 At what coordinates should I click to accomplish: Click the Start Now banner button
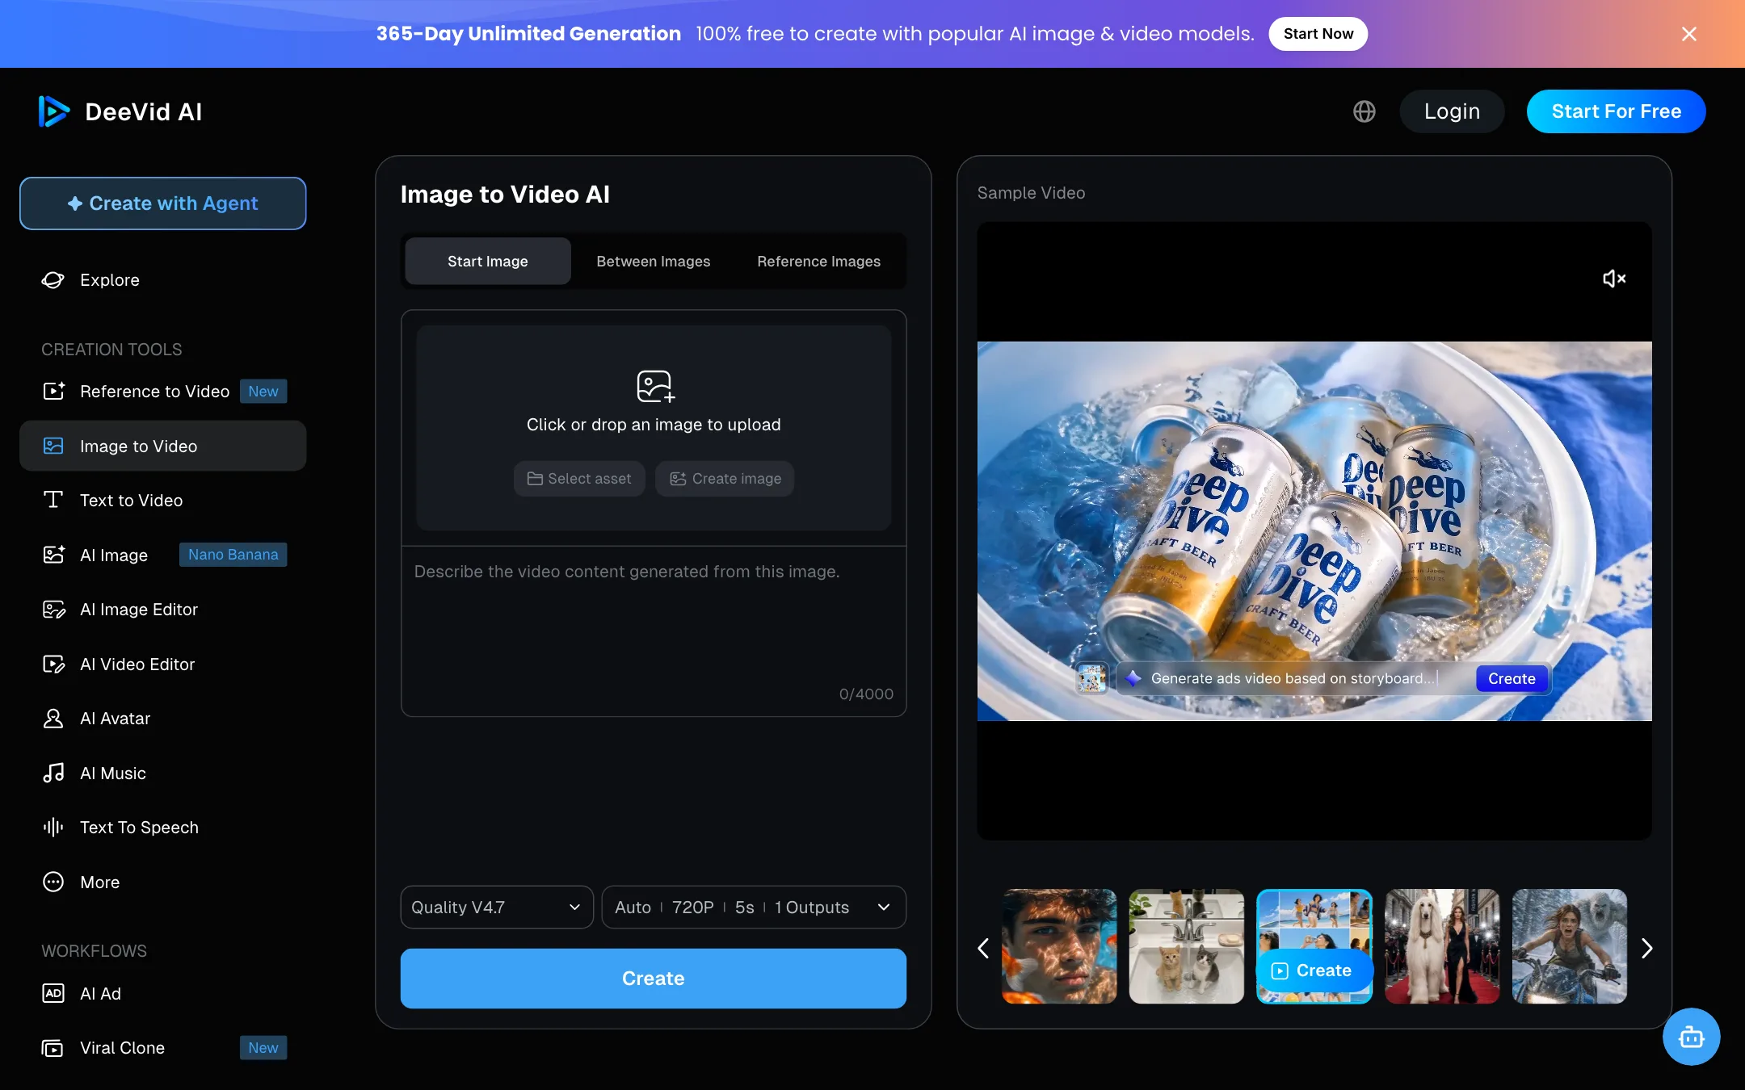pos(1318,34)
